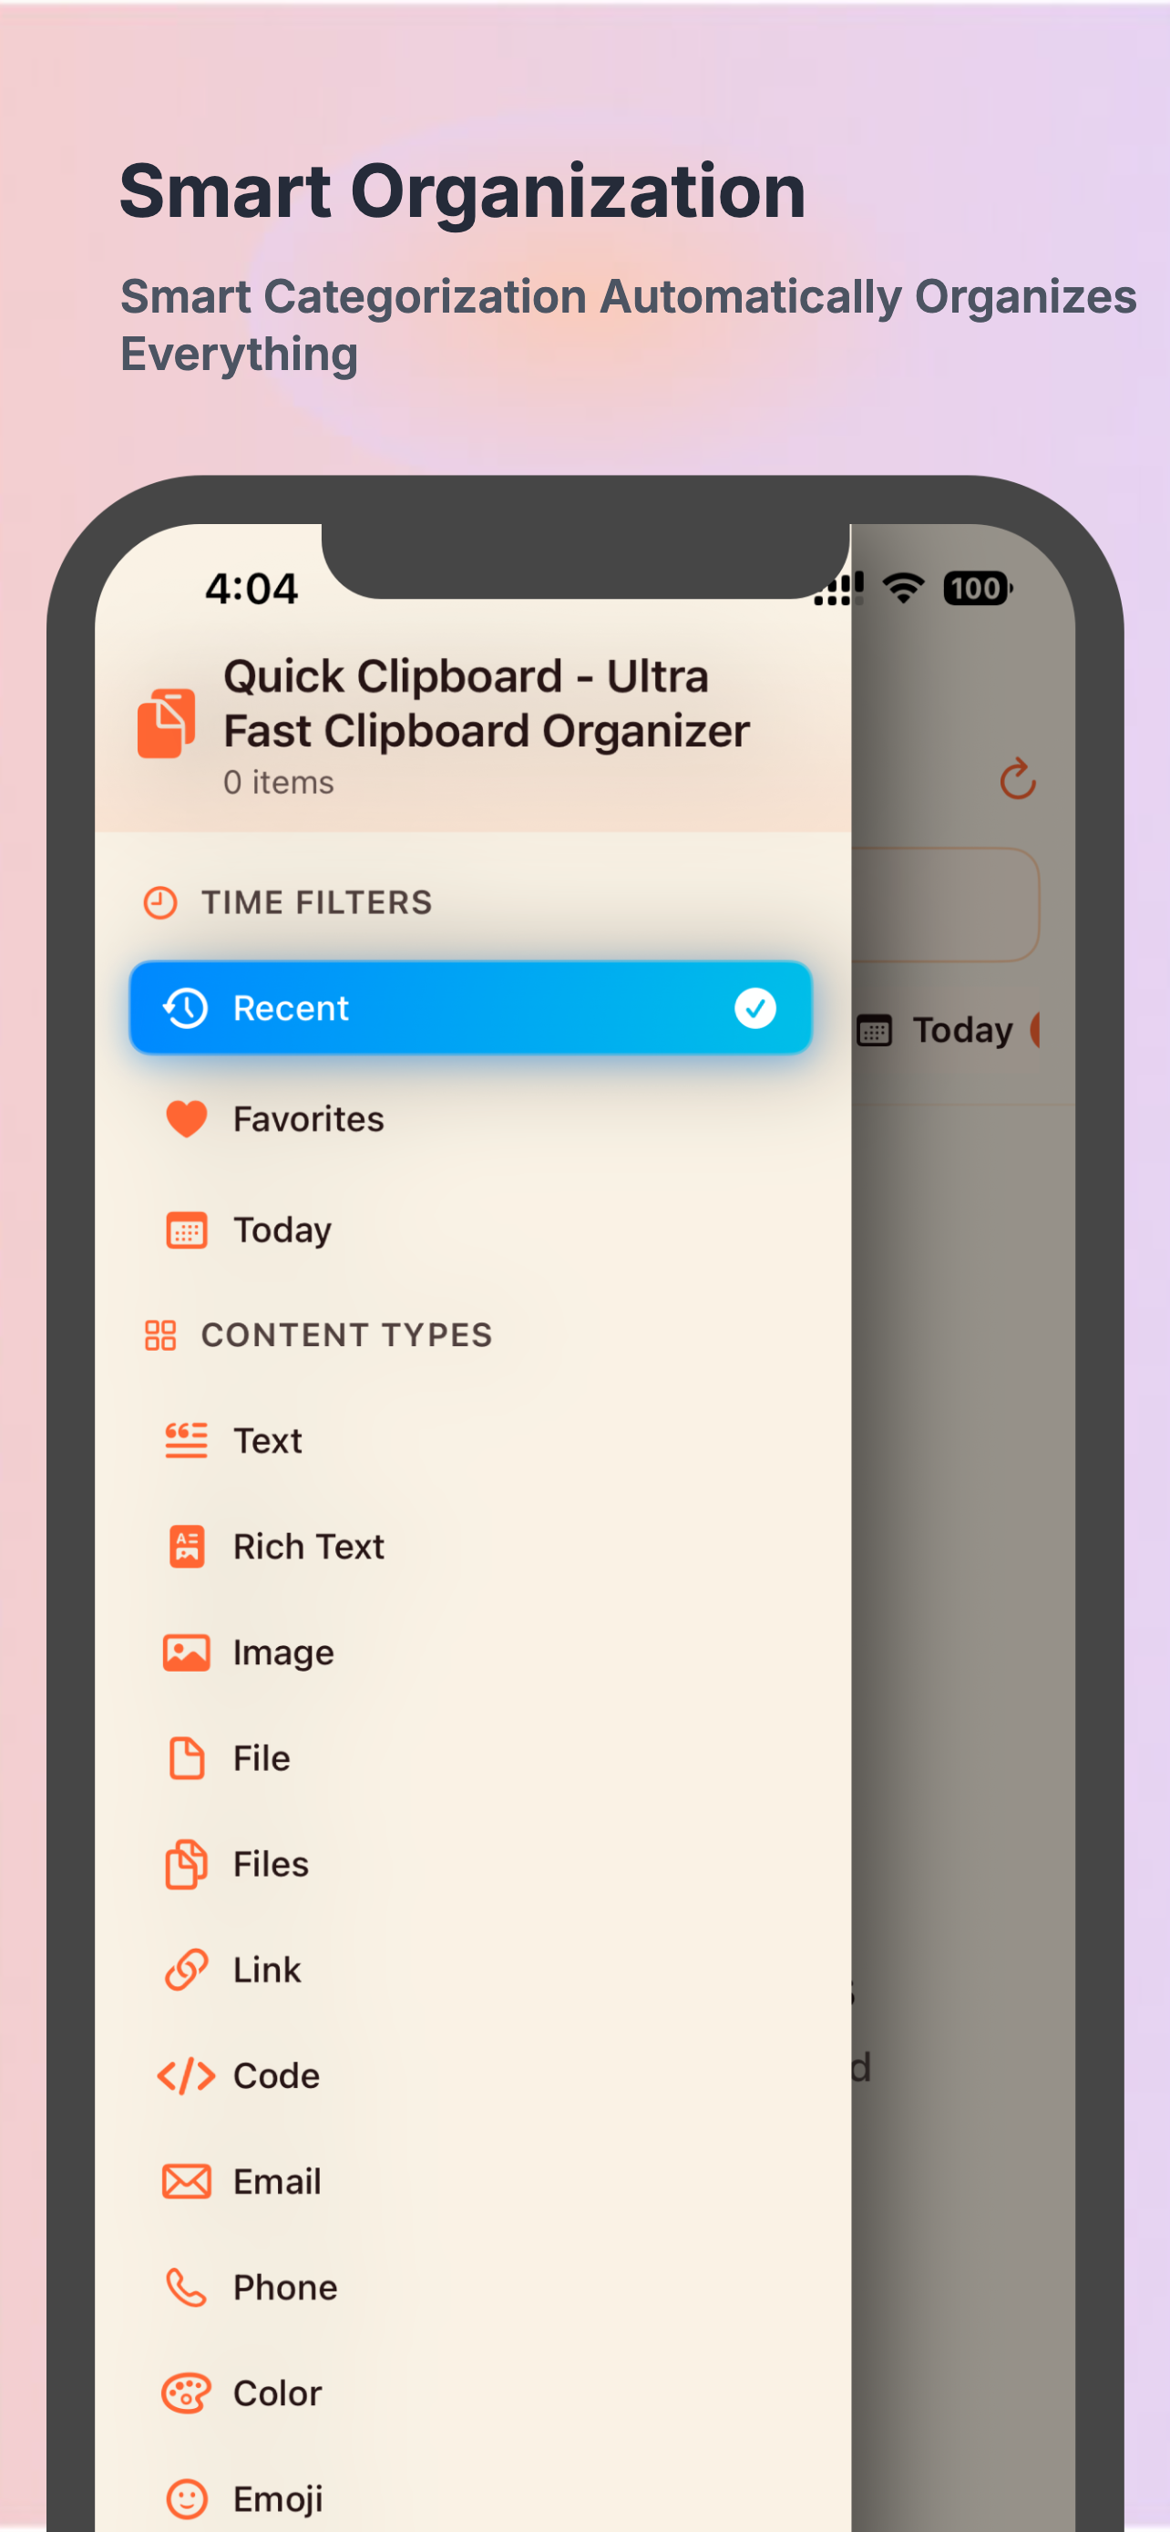
Task: Click the Code brackets icon
Action: [187, 2076]
